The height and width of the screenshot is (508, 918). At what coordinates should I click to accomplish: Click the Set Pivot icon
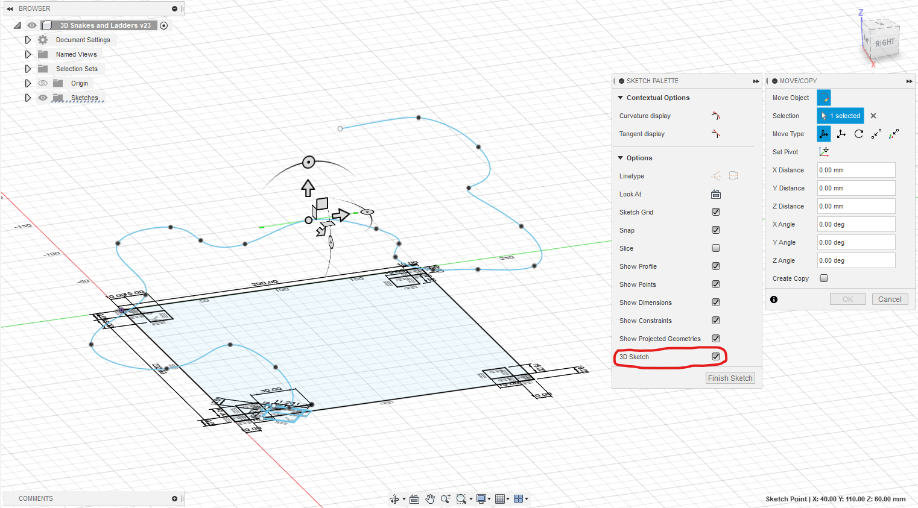click(824, 152)
